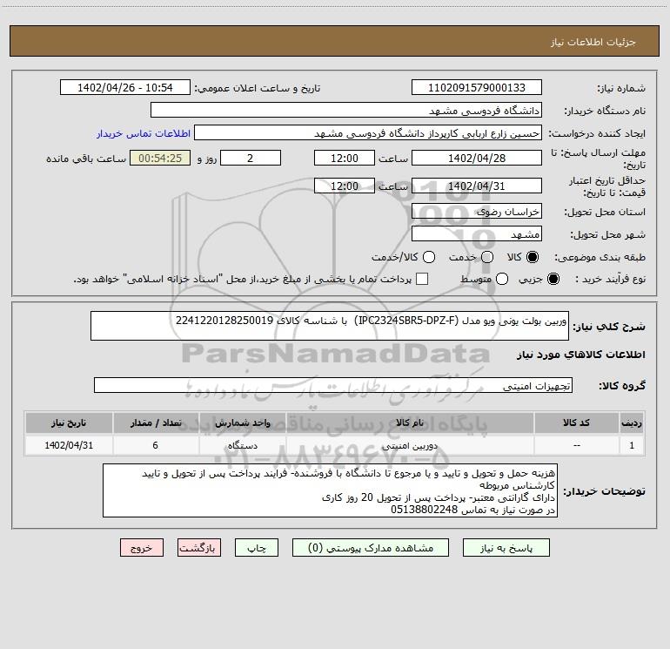This screenshot has height=649, width=670.
Task: Click the تاریخ نیاز column header
Action: [x=69, y=423]
